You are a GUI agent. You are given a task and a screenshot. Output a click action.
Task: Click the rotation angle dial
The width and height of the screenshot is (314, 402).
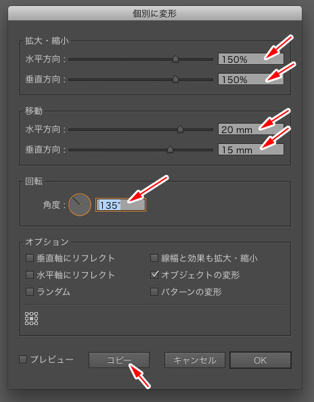click(80, 205)
